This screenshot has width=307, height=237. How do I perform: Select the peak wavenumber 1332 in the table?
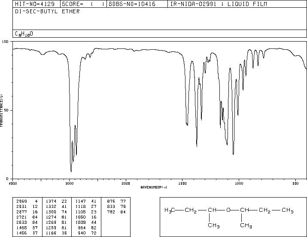(51, 207)
